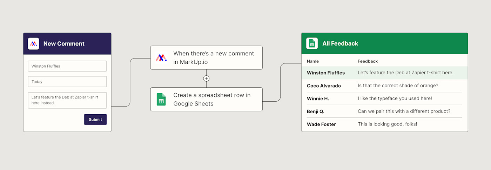The image size is (491, 170).
Task: Click the Google Sheets icon in All Feedback header
Action: click(312, 43)
